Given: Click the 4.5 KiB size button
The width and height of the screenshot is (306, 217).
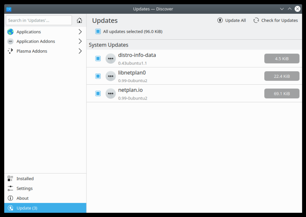Looking at the screenshot, I should click(282, 59).
